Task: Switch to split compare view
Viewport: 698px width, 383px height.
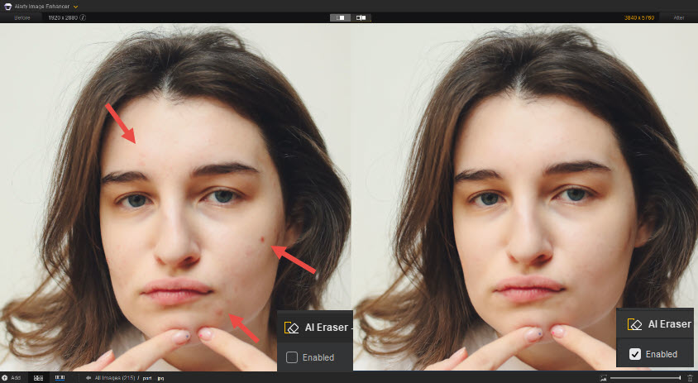Action: (361, 18)
